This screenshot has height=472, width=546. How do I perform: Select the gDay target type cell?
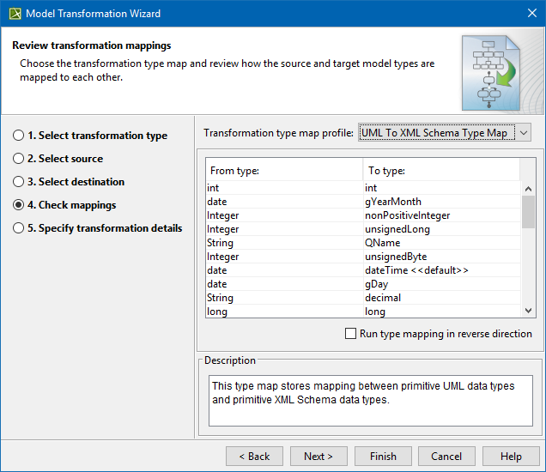442,284
